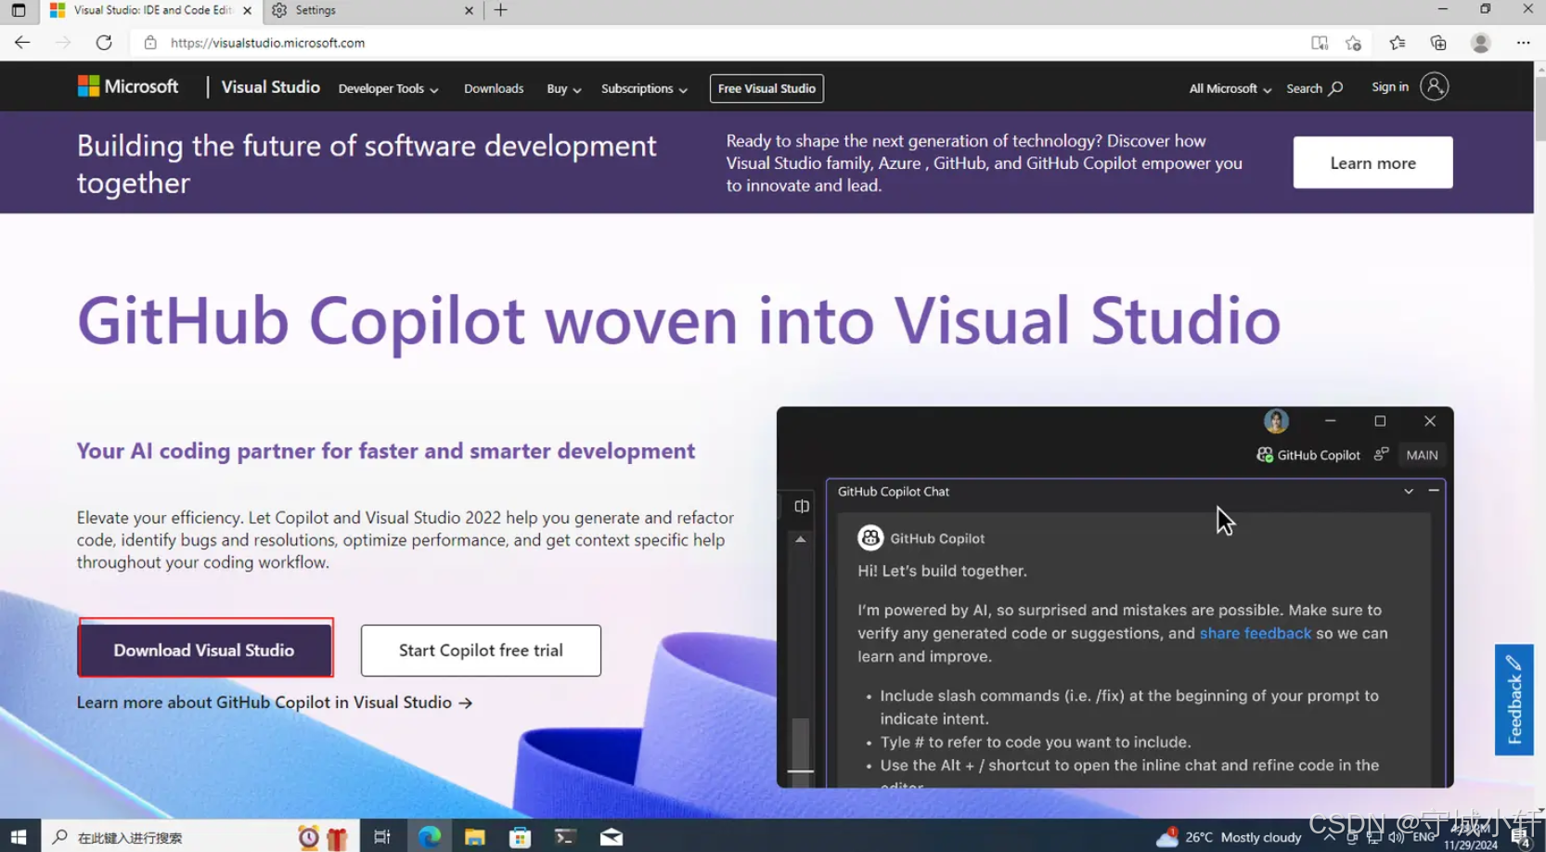Screen dimensions: 1546x852
Task: Open Learn more about GitHub Copilot link
Action: (275, 703)
